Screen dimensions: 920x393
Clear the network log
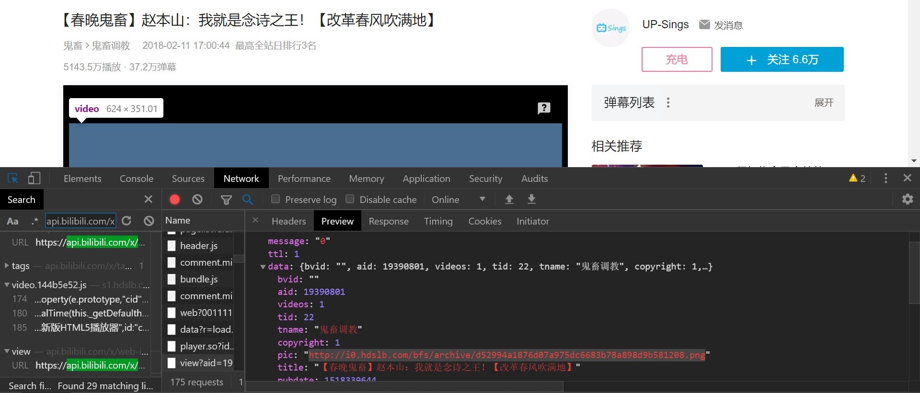(x=197, y=200)
